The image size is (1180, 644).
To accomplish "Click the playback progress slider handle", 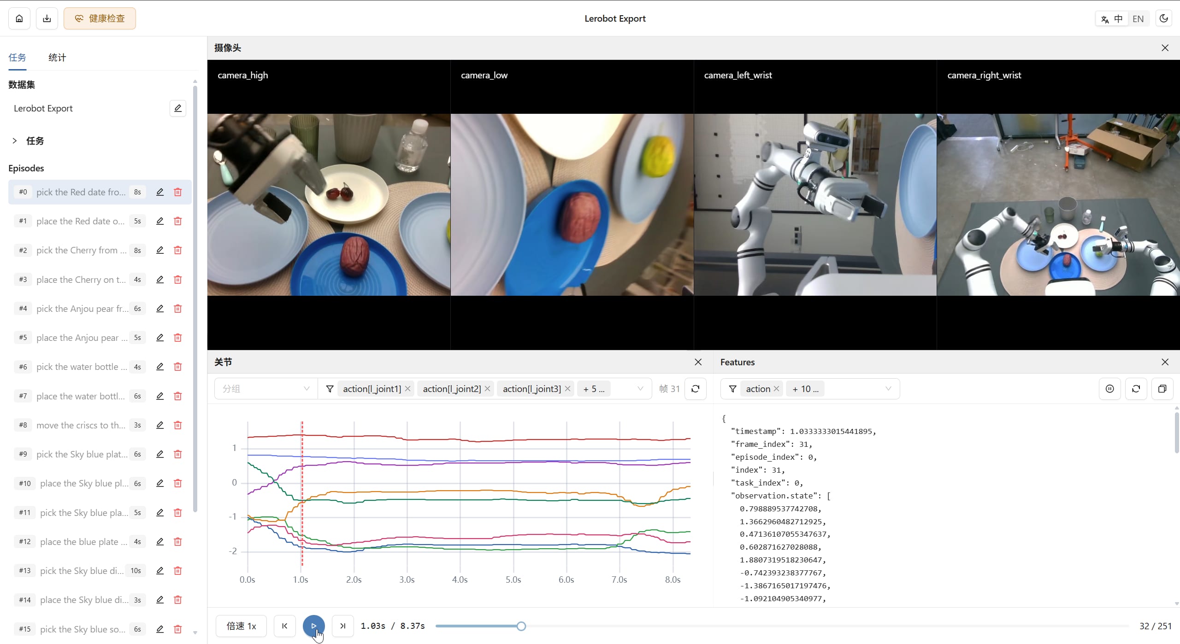I will point(521,626).
